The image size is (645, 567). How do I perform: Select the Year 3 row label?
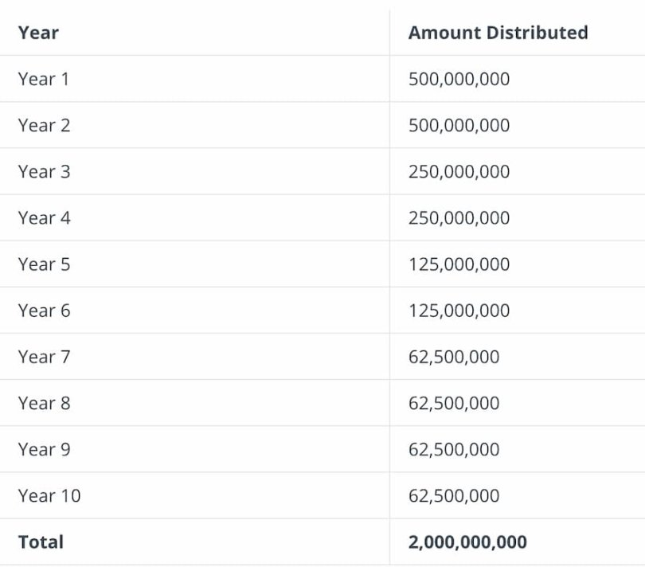[x=44, y=171]
